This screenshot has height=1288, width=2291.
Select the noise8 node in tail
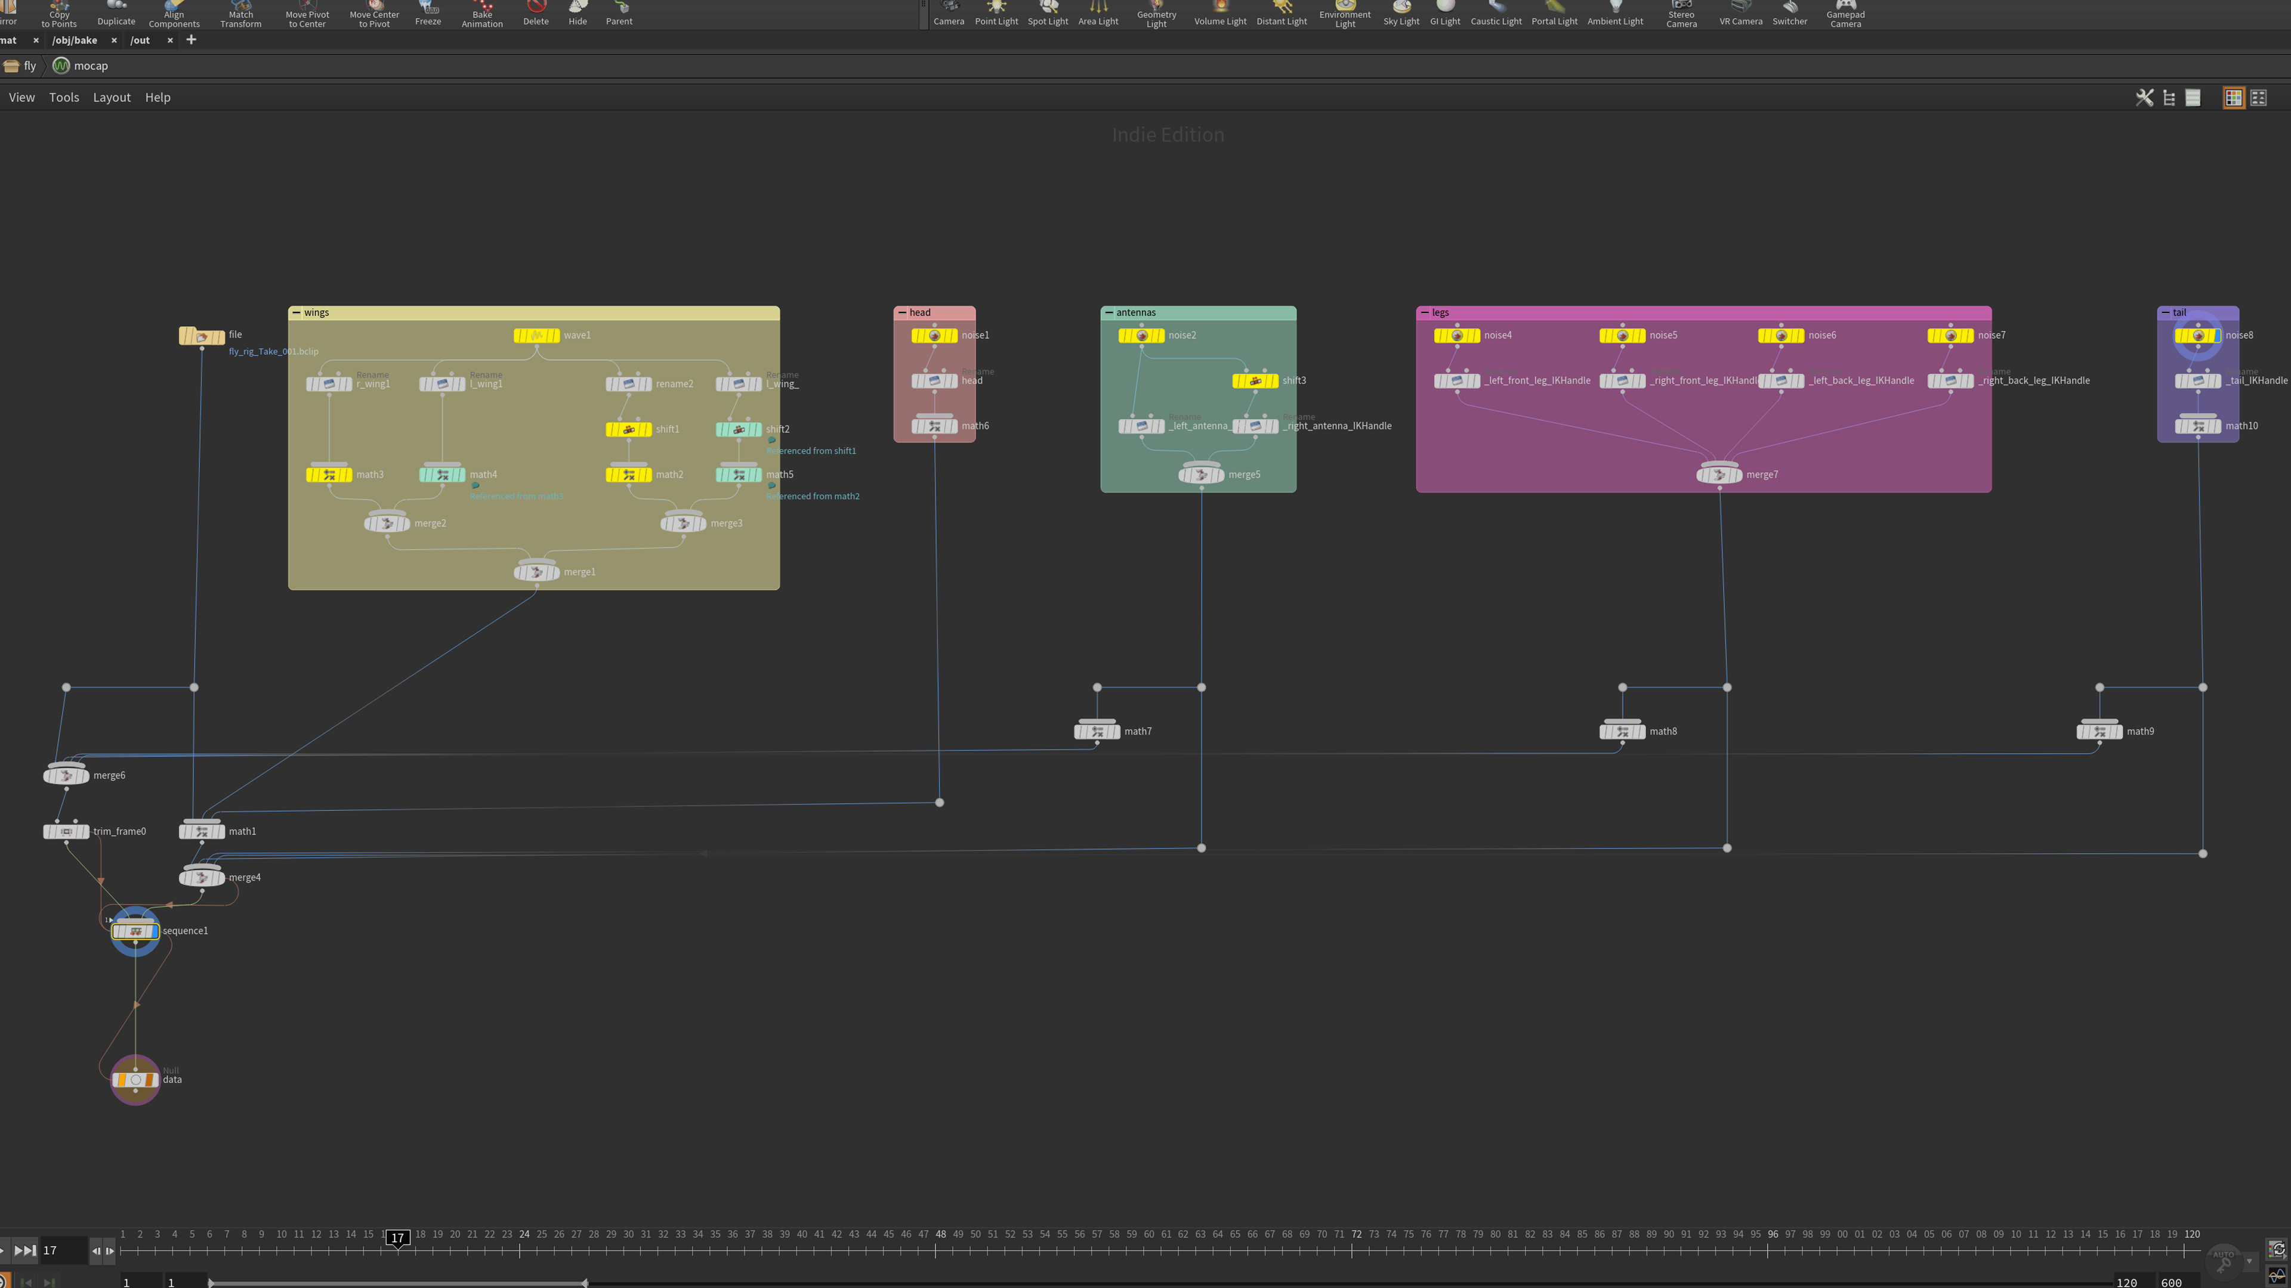tap(2197, 335)
